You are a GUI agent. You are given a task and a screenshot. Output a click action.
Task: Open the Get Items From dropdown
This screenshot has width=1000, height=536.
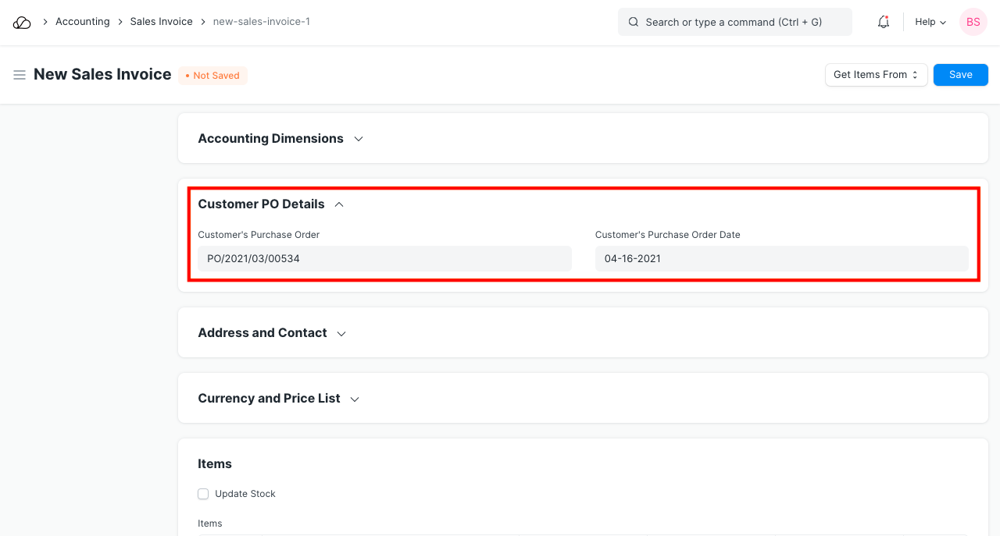pyautogui.click(x=876, y=75)
